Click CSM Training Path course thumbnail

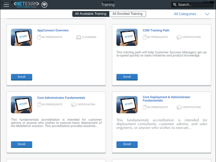tap(127, 37)
